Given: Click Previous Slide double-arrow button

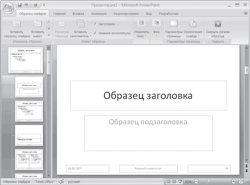Looking at the screenshot, I should click(x=246, y=166).
